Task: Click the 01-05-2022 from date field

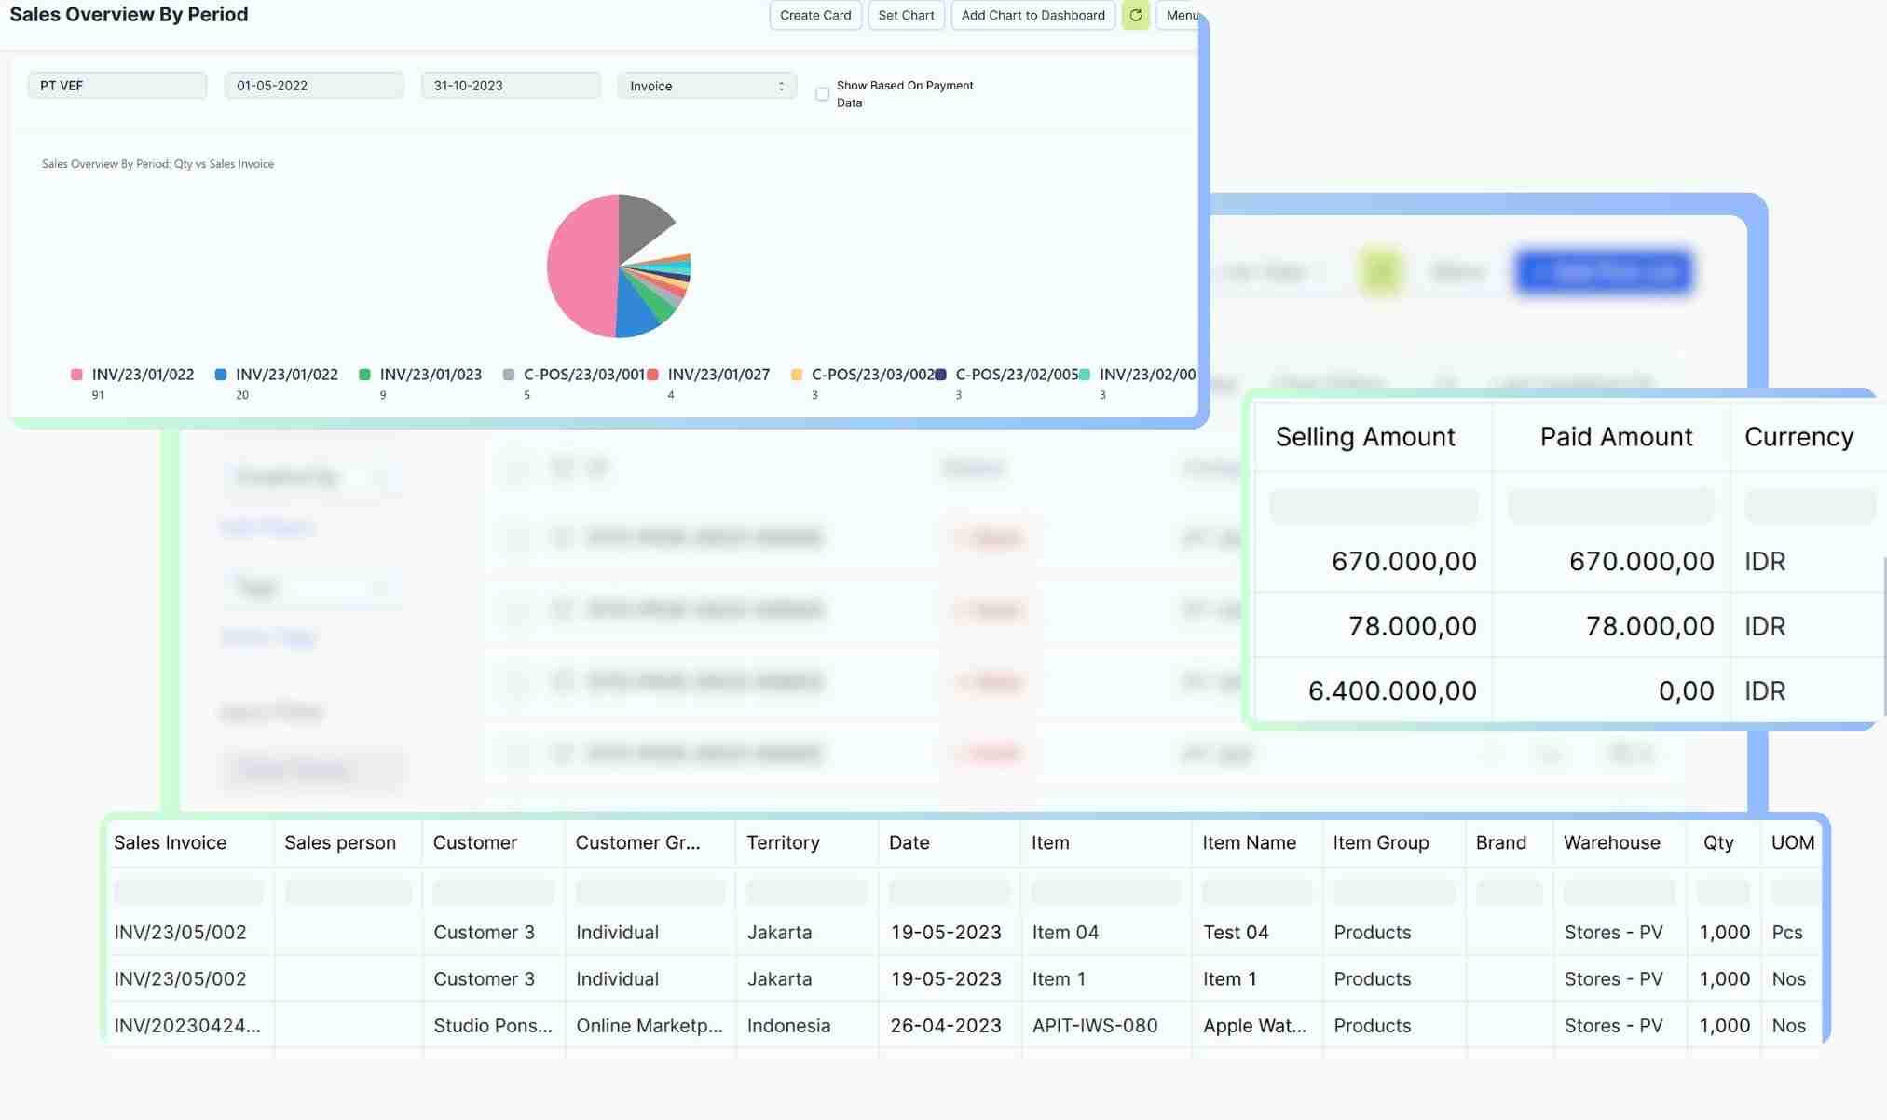Action: 313,86
